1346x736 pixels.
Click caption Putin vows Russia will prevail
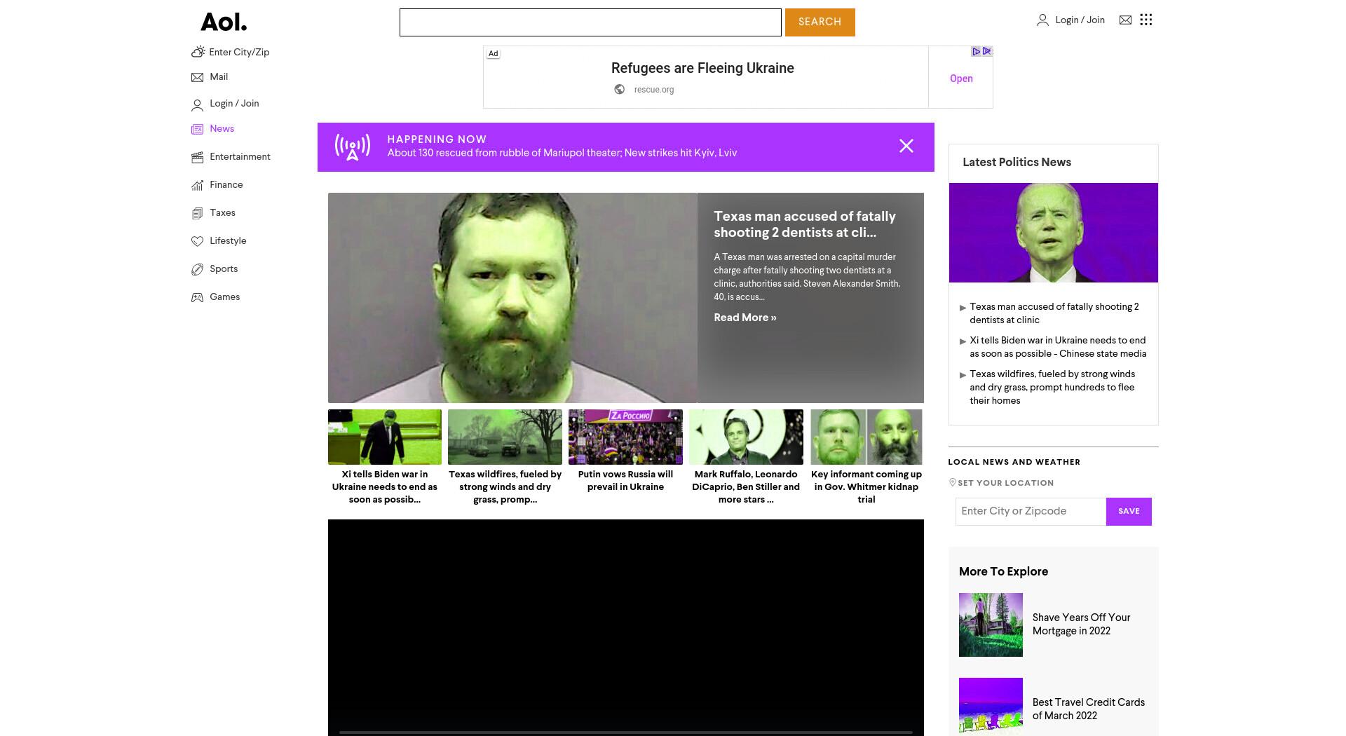[x=625, y=481]
